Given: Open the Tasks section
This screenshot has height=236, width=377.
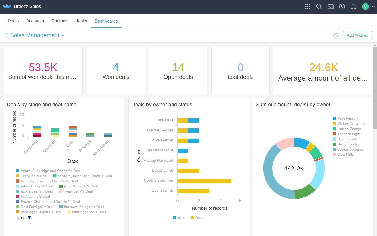Looking at the screenshot, I should coord(81,21).
